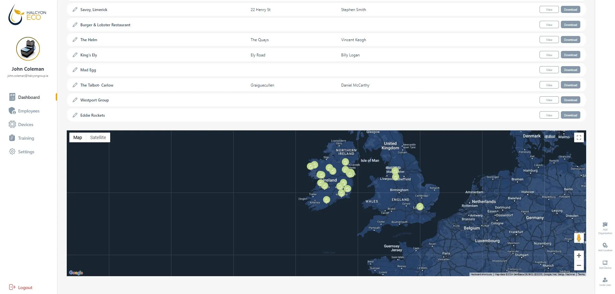Open the Devices section in sidebar
Screen dimensions: 615x294
point(26,124)
